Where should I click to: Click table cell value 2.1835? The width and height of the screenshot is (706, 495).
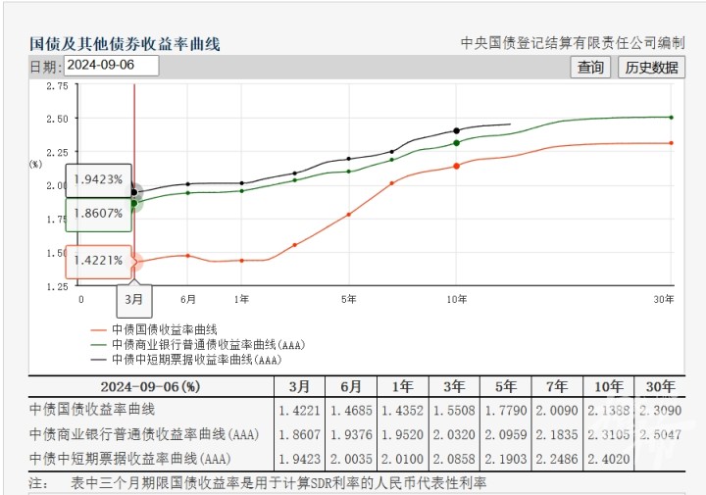557,435
